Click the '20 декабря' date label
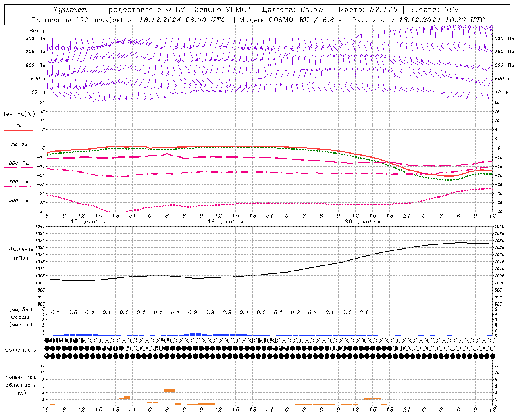Image resolution: width=516 pixels, height=413 pixels. click(x=362, y=222)
